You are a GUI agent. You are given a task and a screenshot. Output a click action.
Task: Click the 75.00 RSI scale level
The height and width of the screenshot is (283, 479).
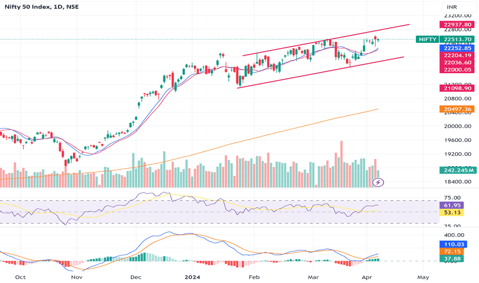(x=452, y=198)
